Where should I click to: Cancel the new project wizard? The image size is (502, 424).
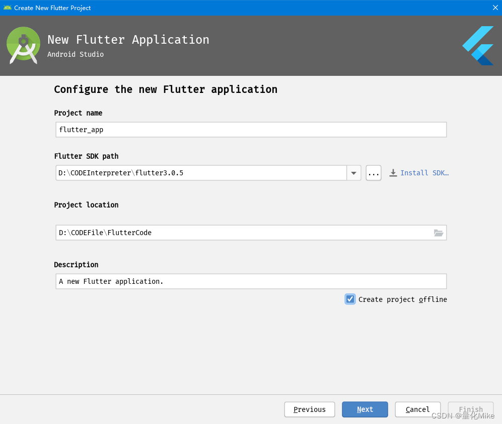coord(417,409)
